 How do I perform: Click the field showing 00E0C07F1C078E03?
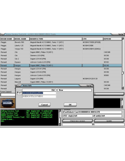[x=39, y=96]
